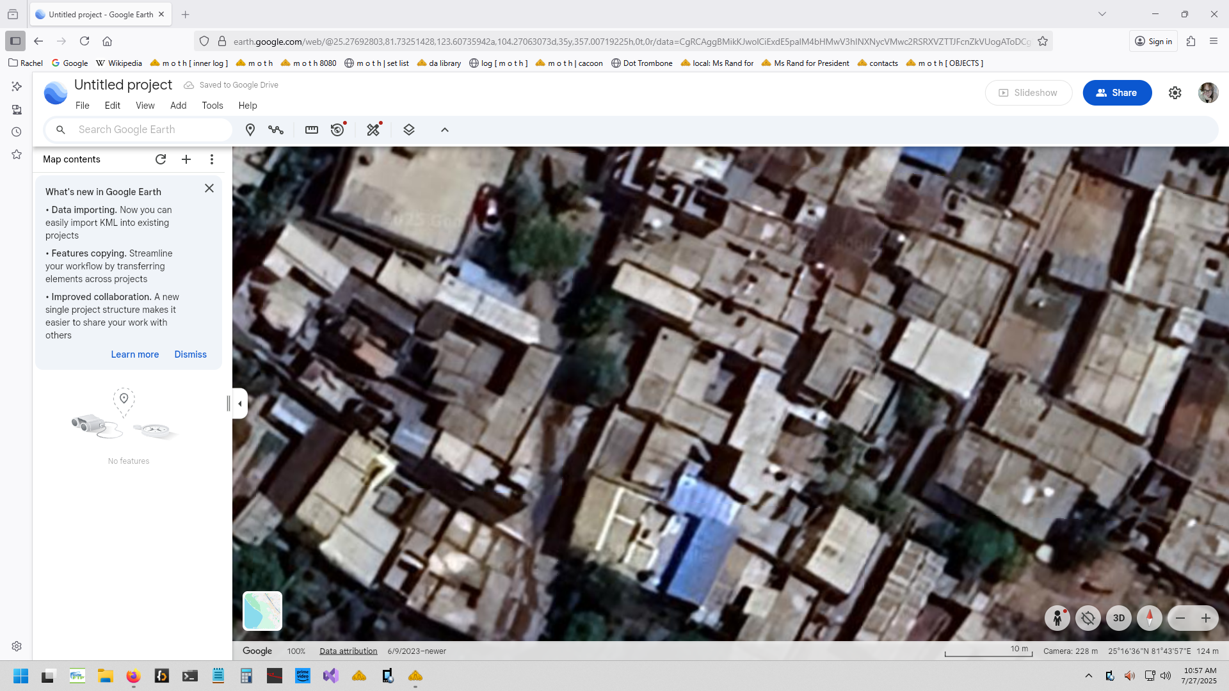1229x691 pixels.
Task: Open the Map contents three-dot menu
Action: click(212, 159)
